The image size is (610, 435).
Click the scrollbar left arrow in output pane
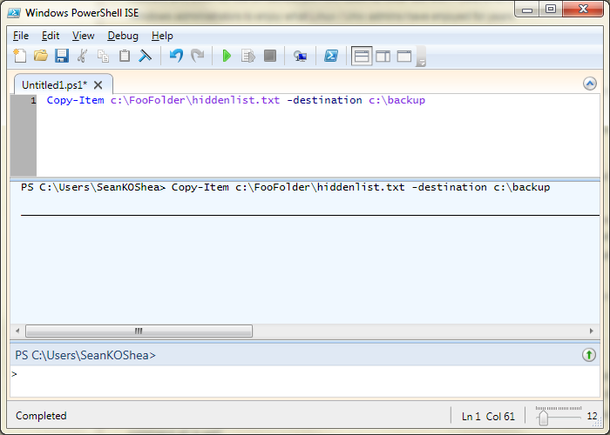point(17,331)
